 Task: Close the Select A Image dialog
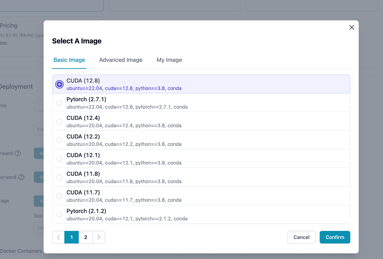pyautogui.click(x=352, y=28)
